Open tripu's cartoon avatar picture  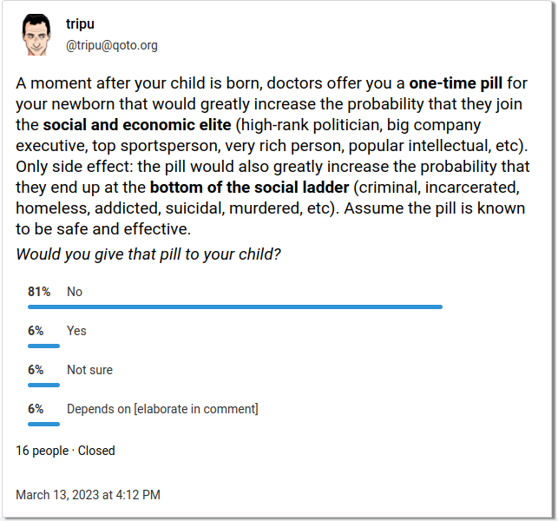pos(36,35)
